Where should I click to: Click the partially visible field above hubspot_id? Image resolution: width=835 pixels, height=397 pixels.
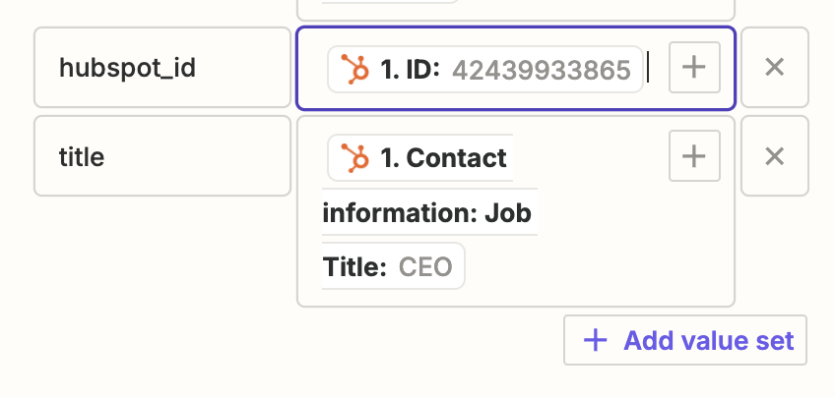click(516, 10)
